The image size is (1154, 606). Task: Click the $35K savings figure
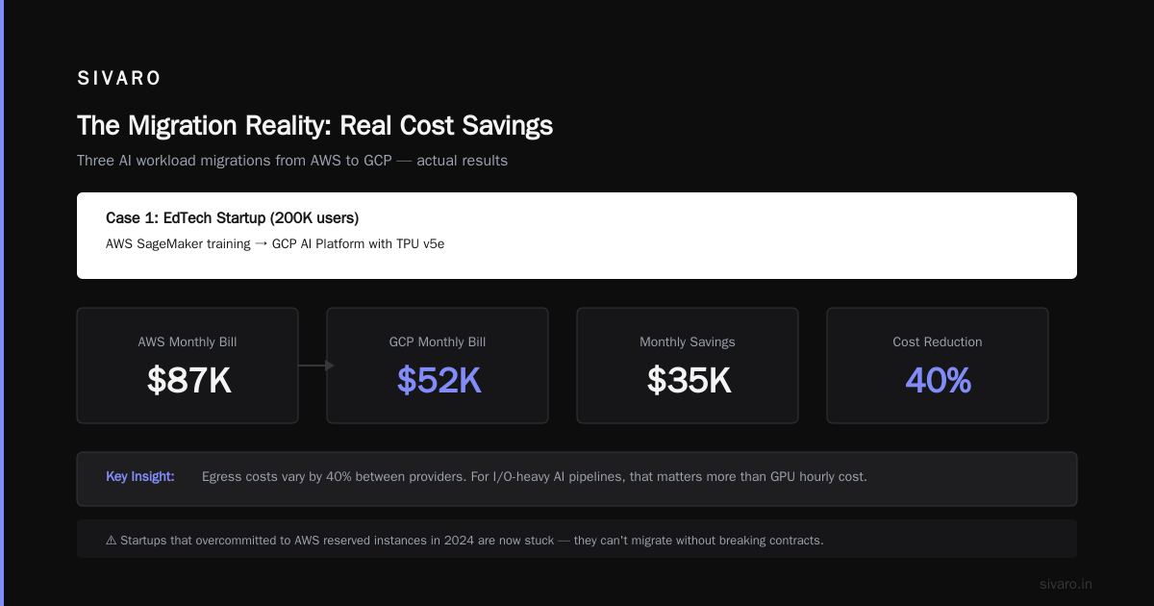tap(689, 381)
